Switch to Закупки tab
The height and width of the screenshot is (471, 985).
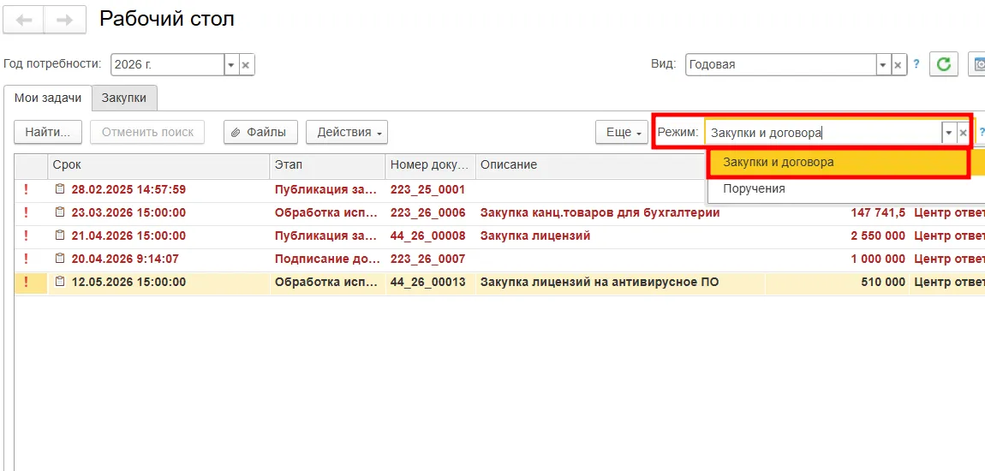coord(124,98)
